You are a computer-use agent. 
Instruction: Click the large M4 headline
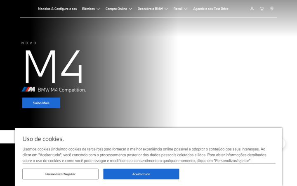[54, 67]
